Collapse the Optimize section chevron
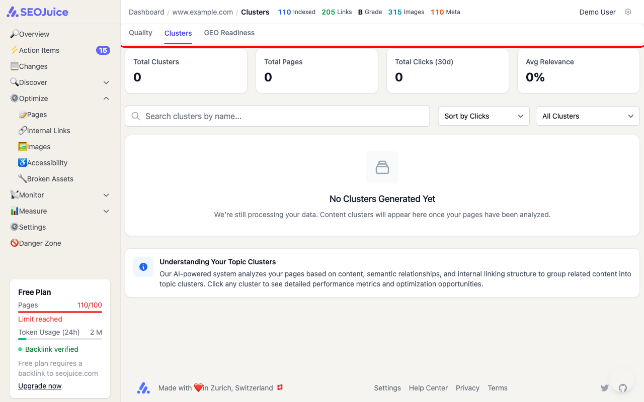Screen dimensions: 644x402 pos(106,98)
